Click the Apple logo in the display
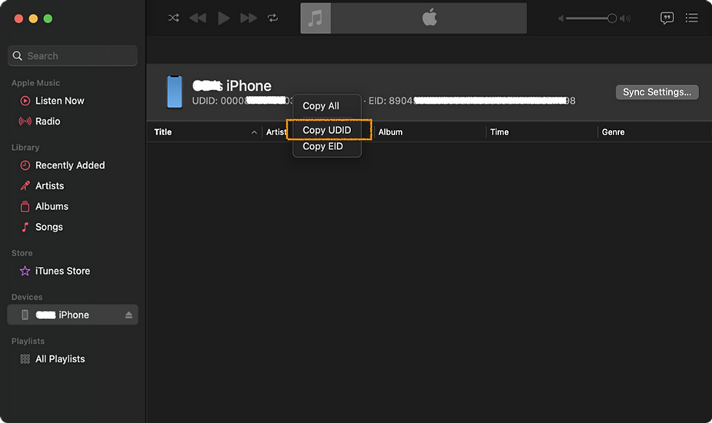This screenshot has width=712, height=423. (x=430, y=18)
